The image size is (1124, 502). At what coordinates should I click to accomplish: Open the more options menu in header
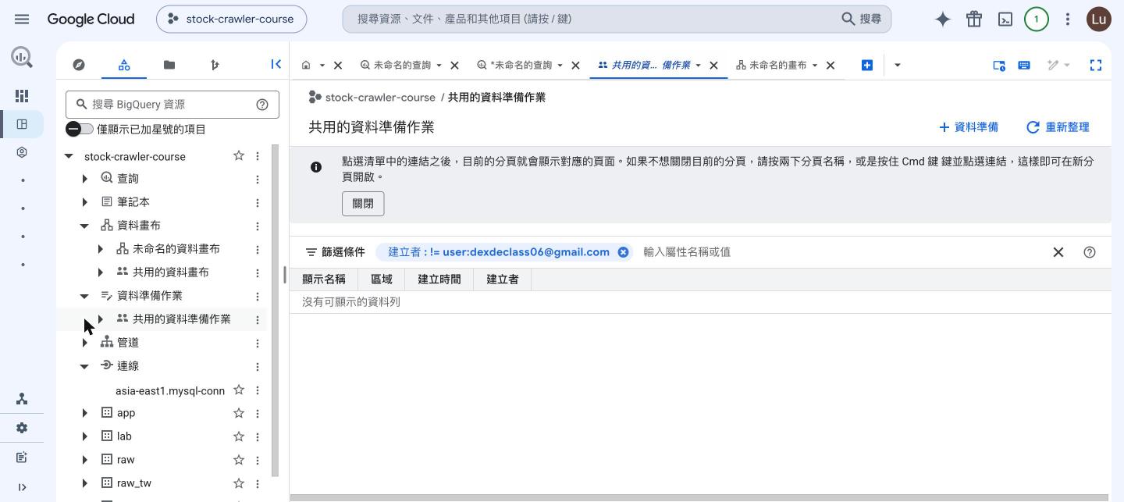point(1068,20)
